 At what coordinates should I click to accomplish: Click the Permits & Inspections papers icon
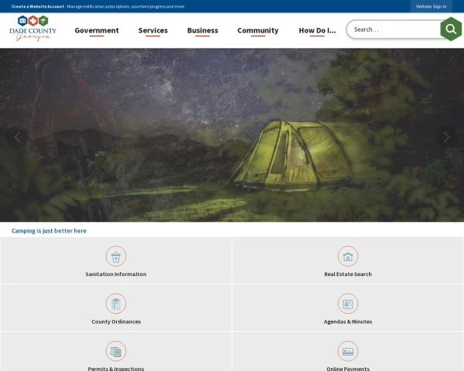click(116, 351)
